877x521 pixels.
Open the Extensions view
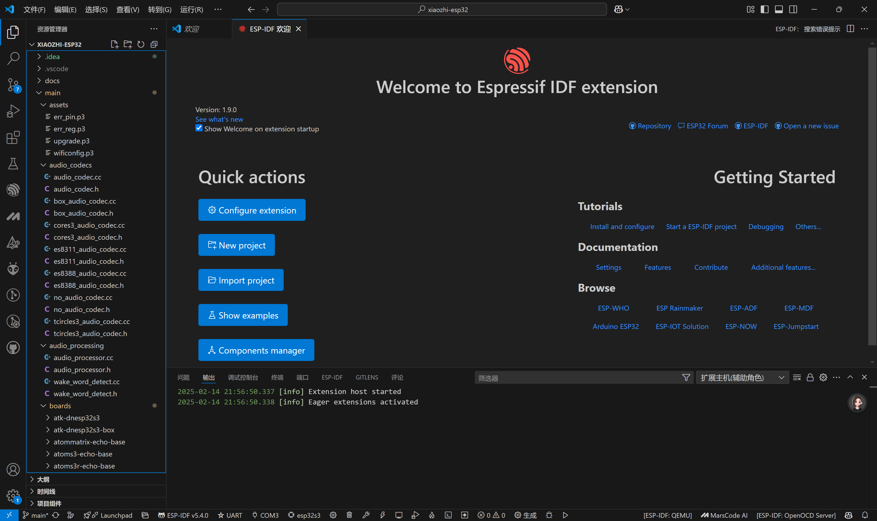[13, 137]
